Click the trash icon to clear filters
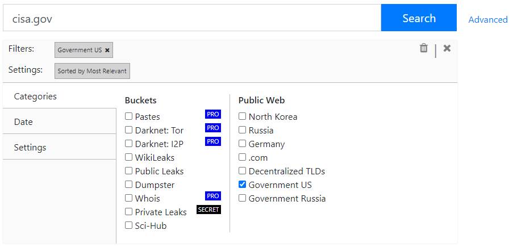The height and width of the screenshot is (247, 513). coord(423,48)
